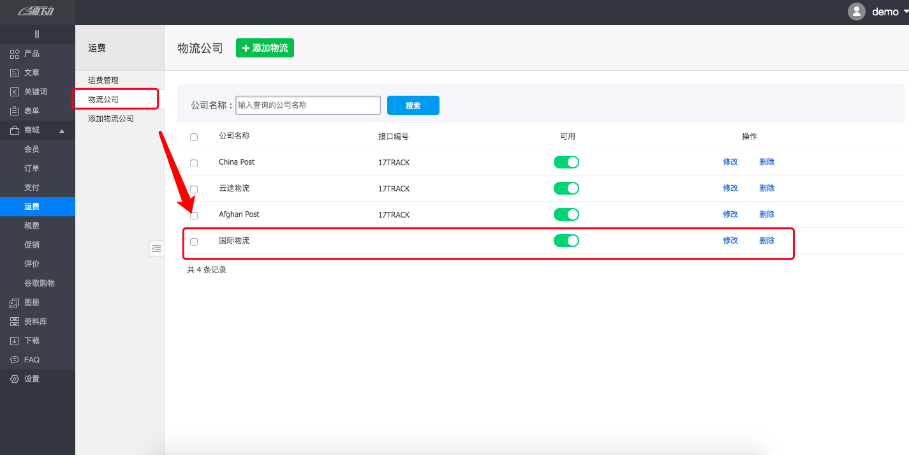Open 图册 gallery icon in the sidebar
The image size is (909, 455).
click(15, 302)
